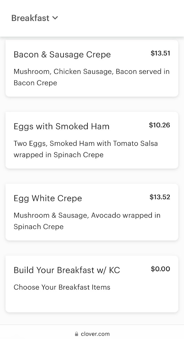This screenshot has height=339, width=184.
Task: Click the lock icon beside clover.com
Action: click(76, 334)
